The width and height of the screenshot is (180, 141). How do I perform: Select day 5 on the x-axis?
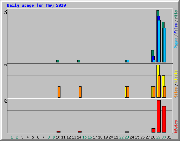pos(33,137)
